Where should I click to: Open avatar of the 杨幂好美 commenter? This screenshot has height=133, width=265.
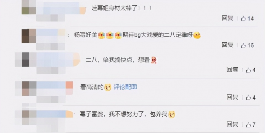(x=29, y=36)
